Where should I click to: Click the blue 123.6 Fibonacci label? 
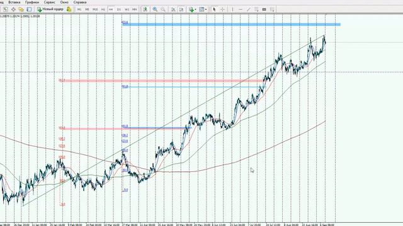tap(125, 141)
